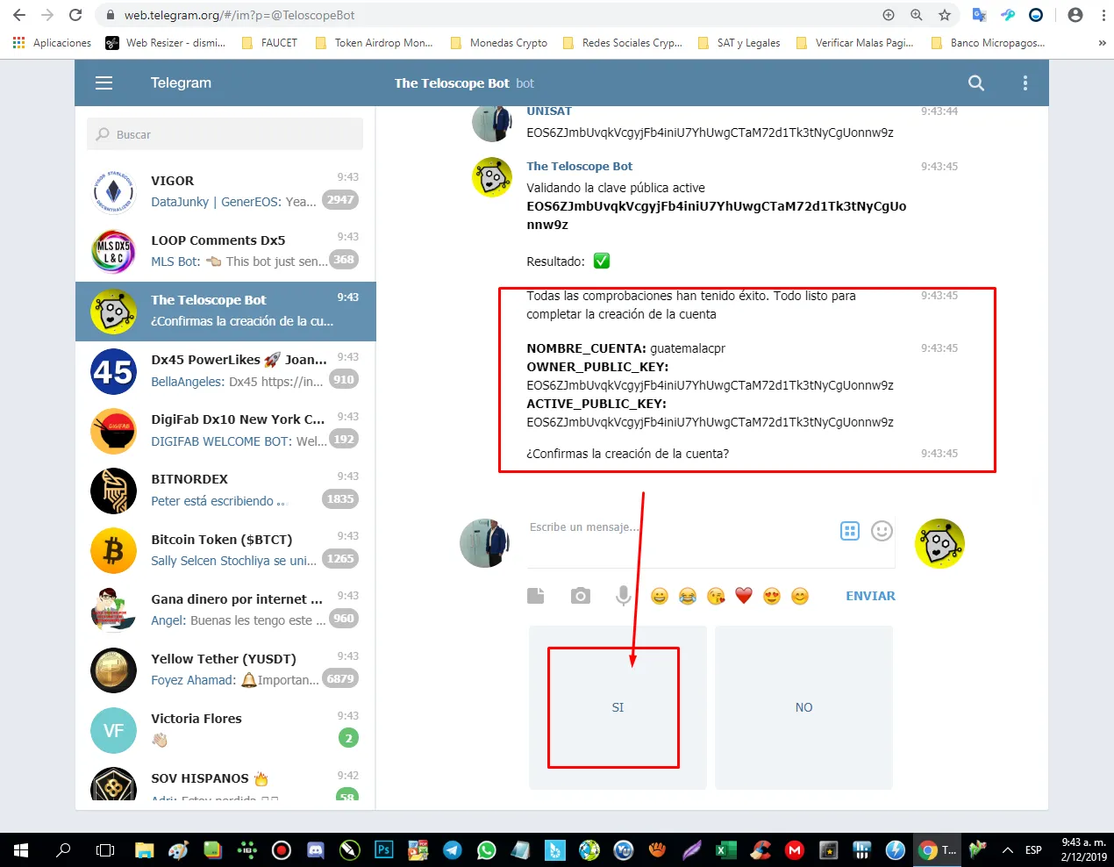Open the FAUCET bookmarks folder
1114x867 pixels.
pyautogui.click(x=269, y=42)
